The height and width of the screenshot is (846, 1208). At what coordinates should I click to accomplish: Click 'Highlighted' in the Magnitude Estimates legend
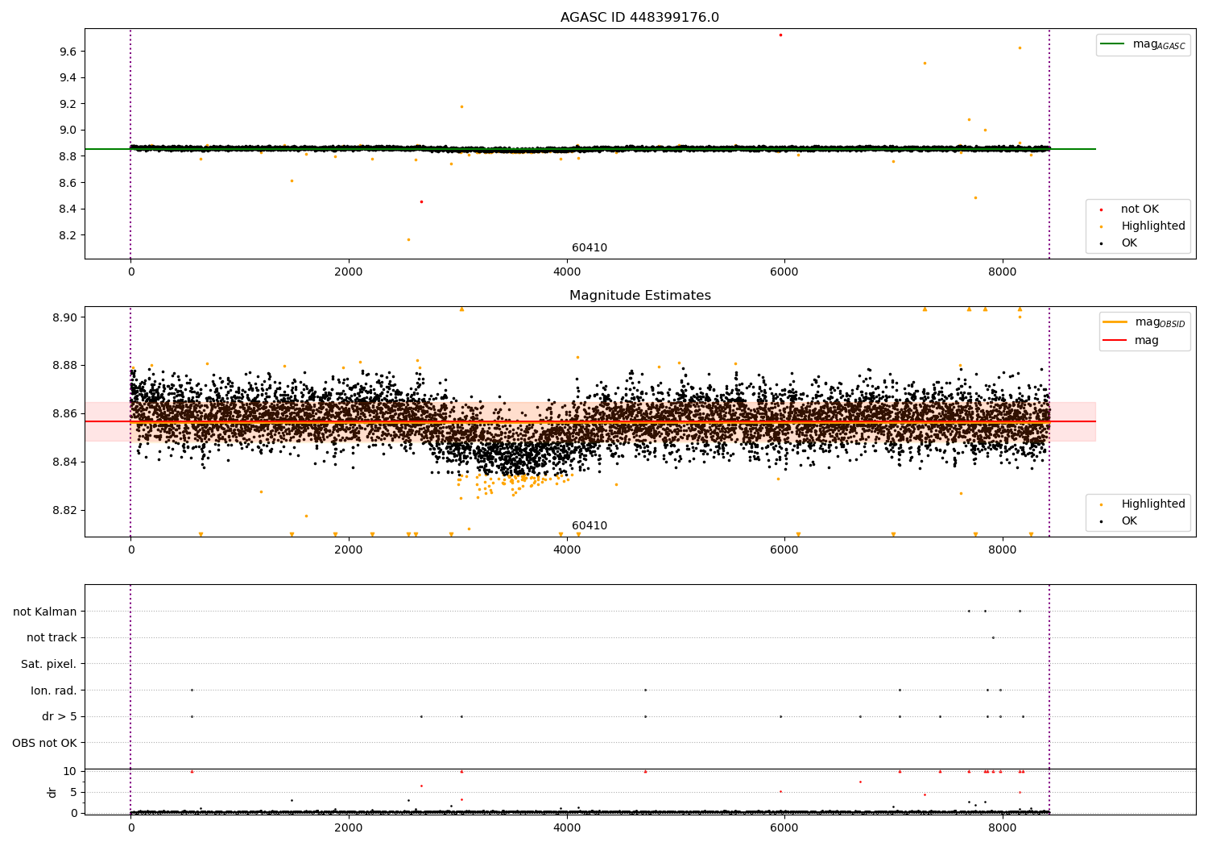1152,504
